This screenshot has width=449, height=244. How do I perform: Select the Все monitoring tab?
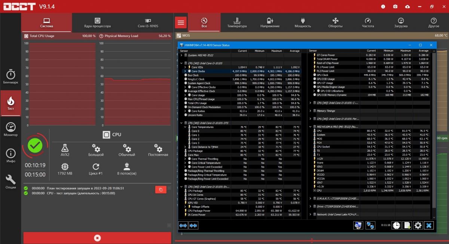pyautogui.click(x=204, y=23)
